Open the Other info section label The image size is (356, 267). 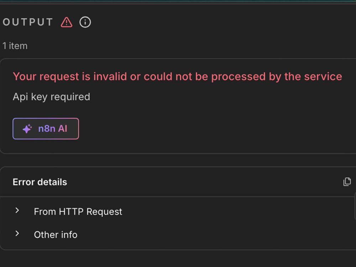[56, 235]
